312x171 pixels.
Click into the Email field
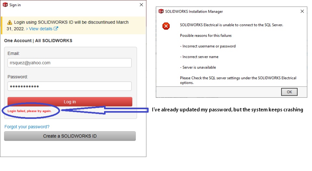(x=70, y=63)
